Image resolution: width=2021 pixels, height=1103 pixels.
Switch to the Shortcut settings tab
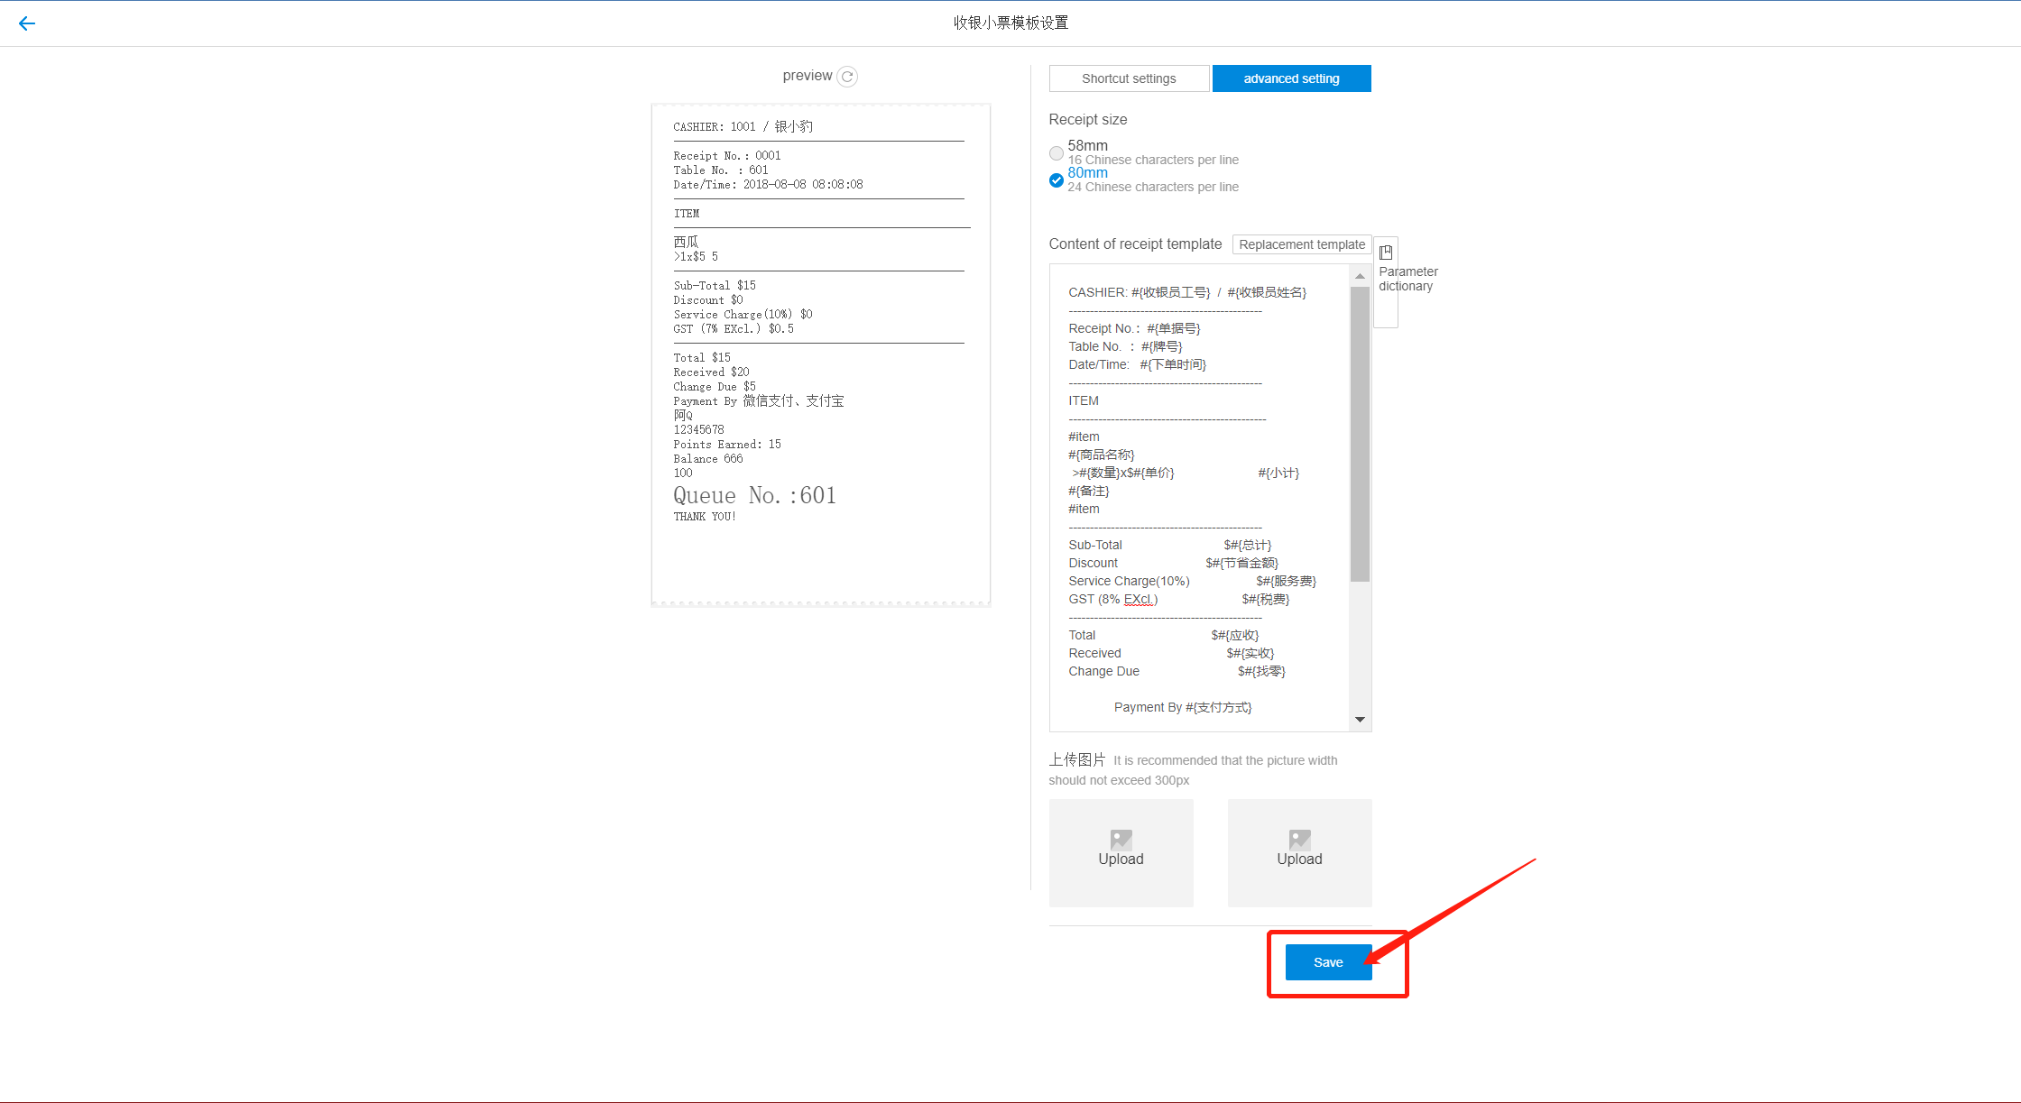1129,78
